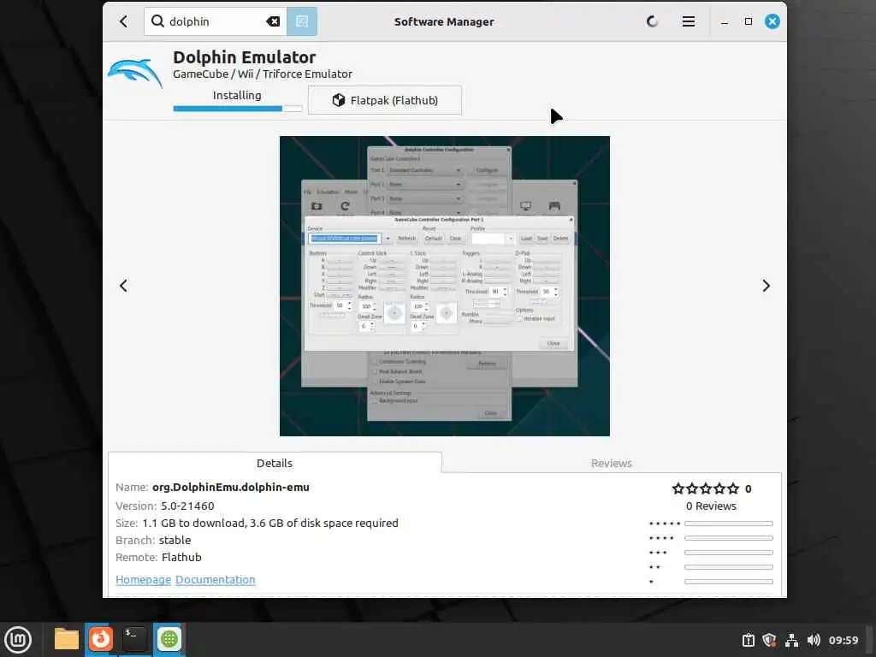The width and height of the screenshot is (876, 657).
Task: Open the Terminal from taskbar
Action: pyautogui.click(x=134, y=639)
